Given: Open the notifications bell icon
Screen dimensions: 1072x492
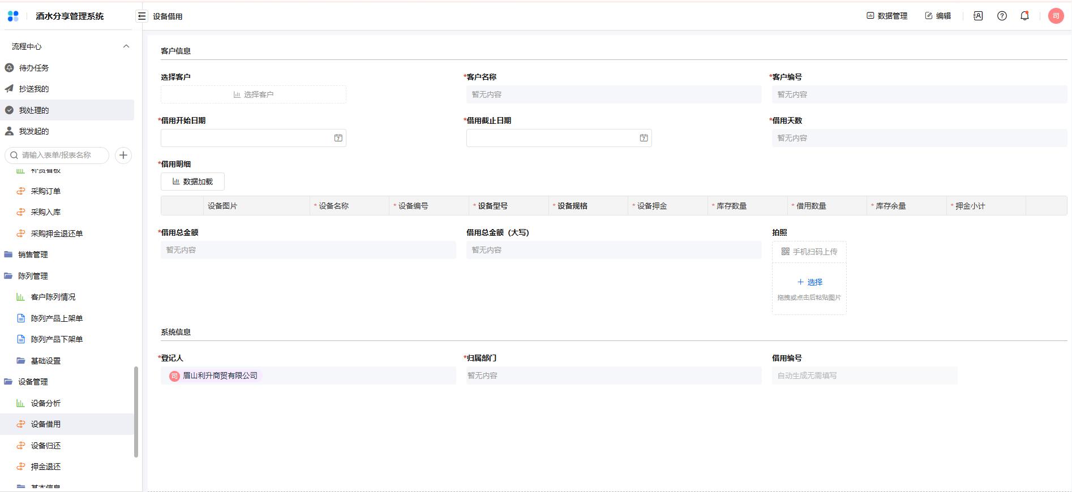Looking at the screenshot, I should click(x=1024, y=16).
